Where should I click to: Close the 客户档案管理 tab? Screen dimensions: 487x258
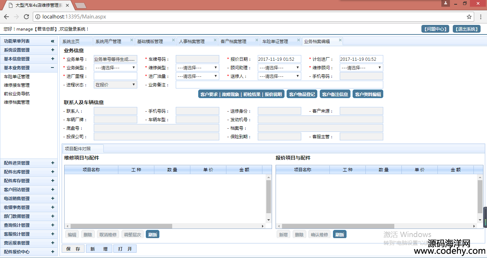click(257, 40)
